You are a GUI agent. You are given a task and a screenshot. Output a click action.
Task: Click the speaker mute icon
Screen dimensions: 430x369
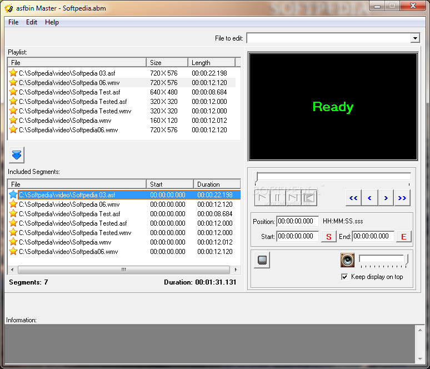pyautogui.click(x=347, y=260)
